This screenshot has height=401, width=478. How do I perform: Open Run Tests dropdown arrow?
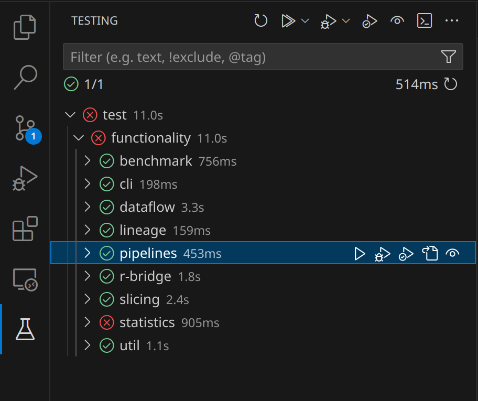305,21
